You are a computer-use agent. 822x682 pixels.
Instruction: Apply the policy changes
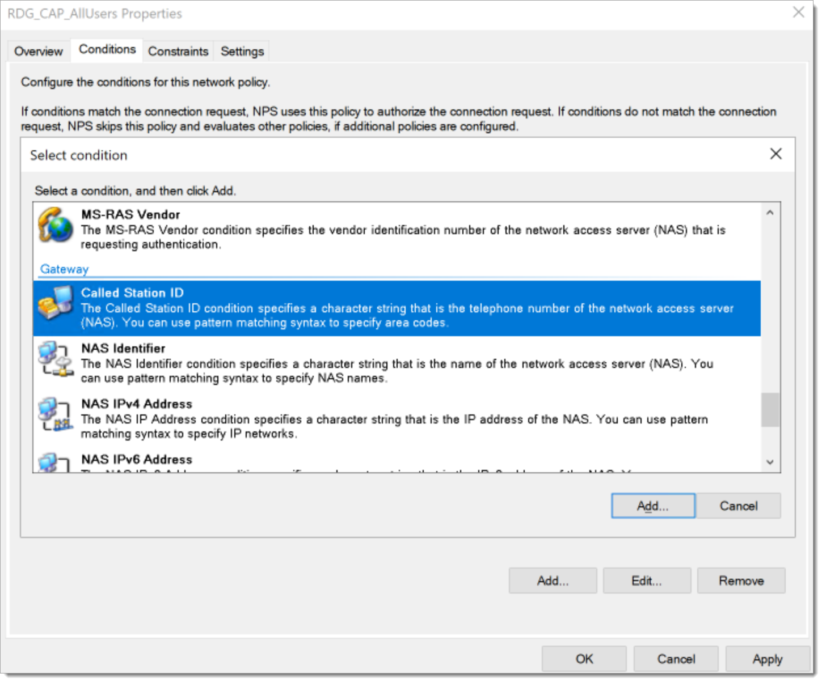(768, 659)
